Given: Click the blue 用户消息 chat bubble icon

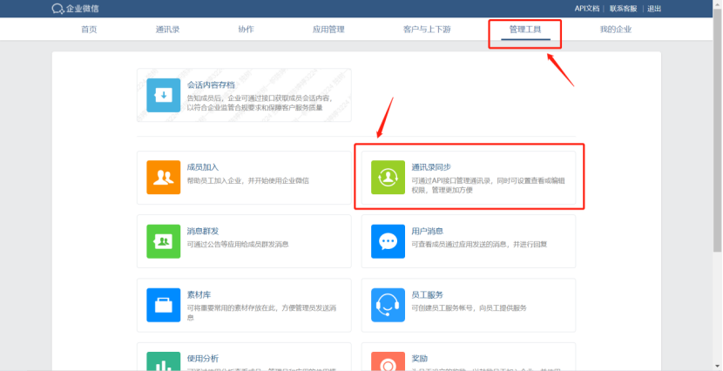Looking at the screenshot, I should [388, 241].
